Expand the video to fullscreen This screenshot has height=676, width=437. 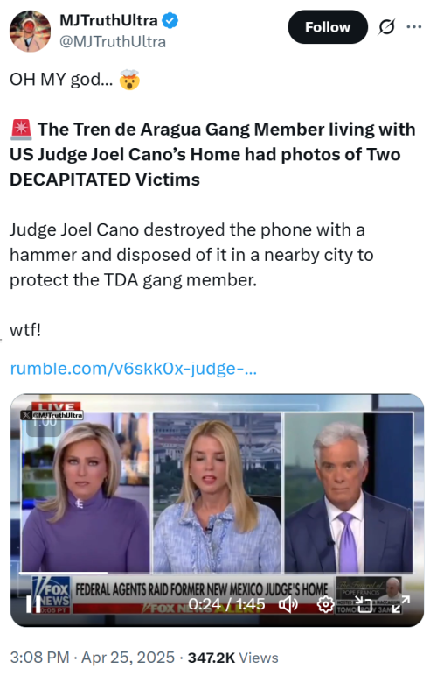(x=401, y=604)
